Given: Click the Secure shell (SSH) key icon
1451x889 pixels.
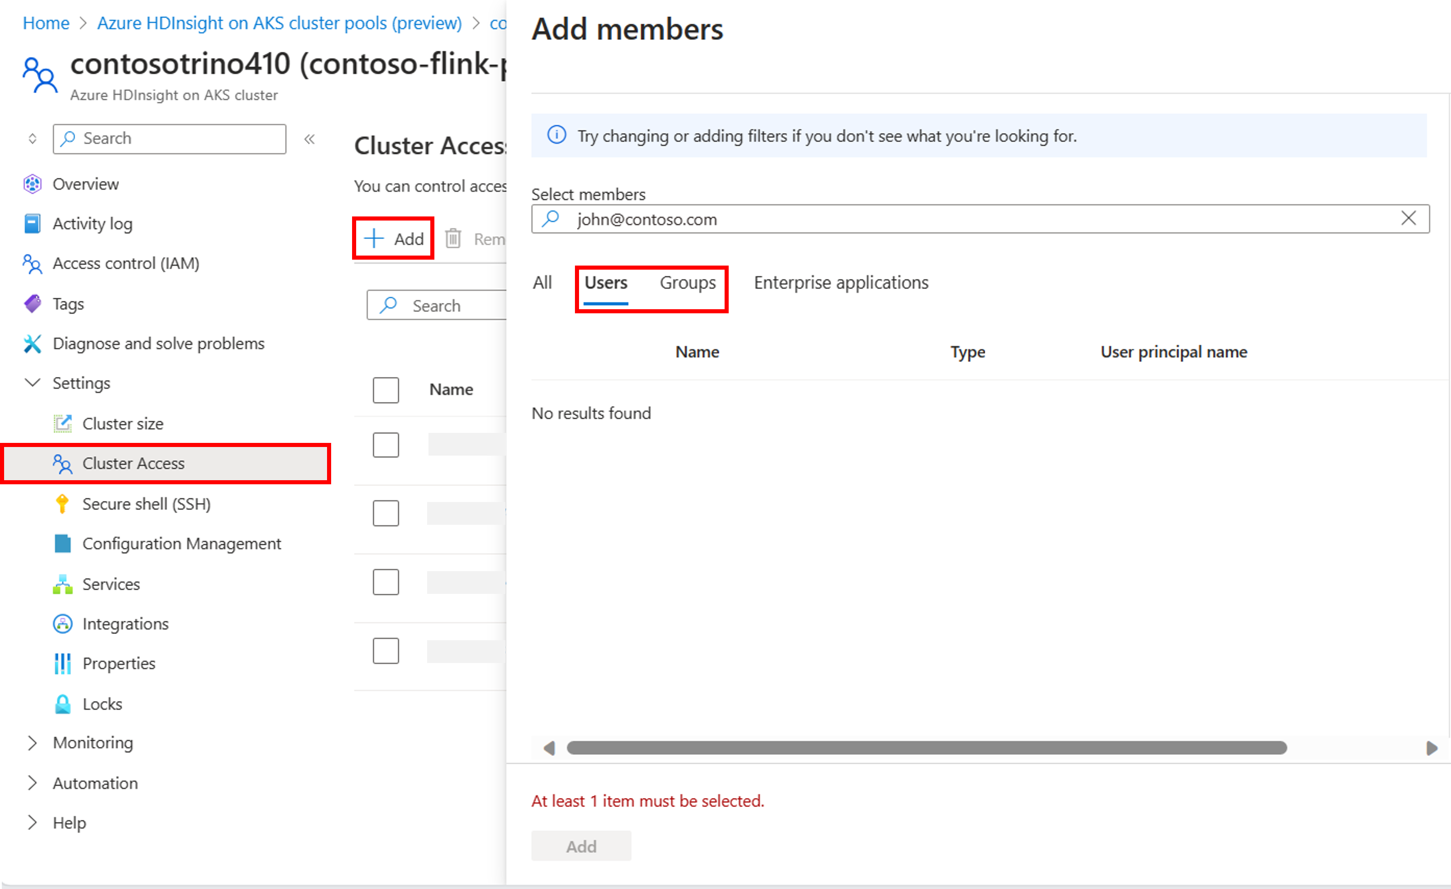Looking at the screenshot, I should coord(62,504).
